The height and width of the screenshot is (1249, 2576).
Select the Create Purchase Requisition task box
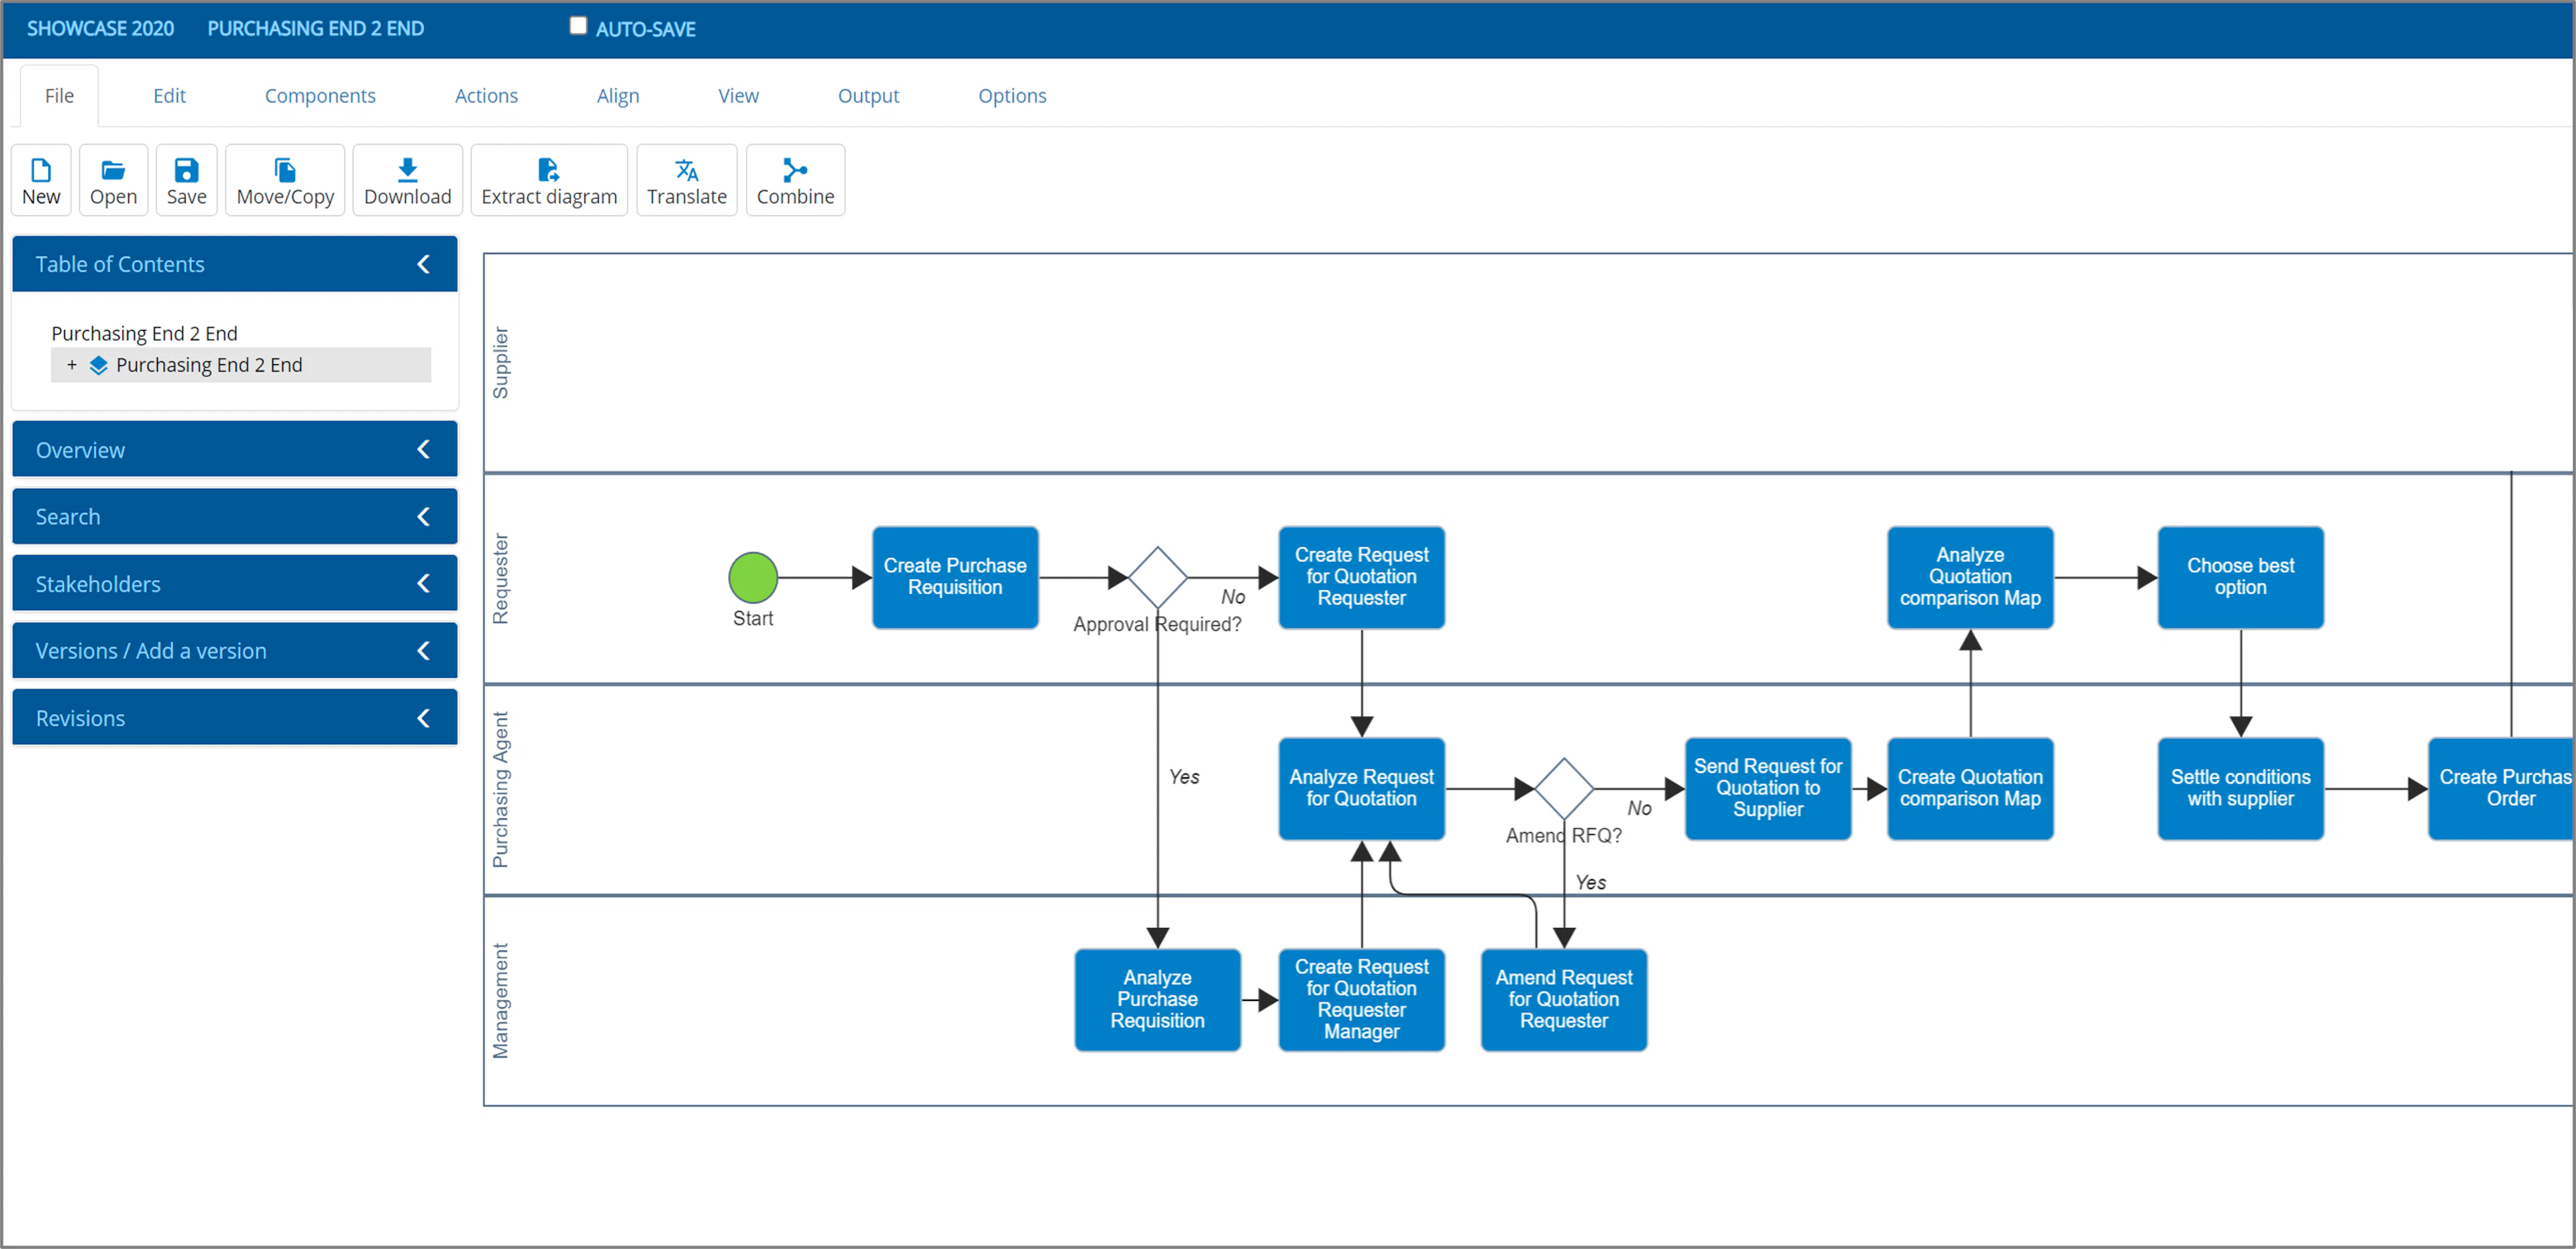click(955, 577)
